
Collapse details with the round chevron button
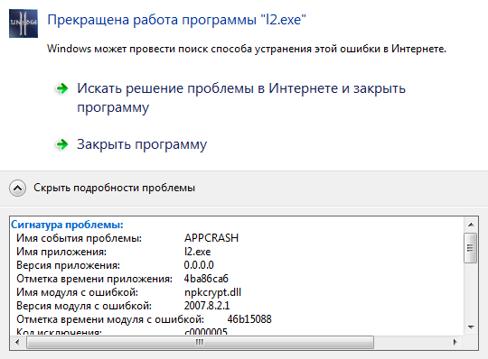pos(18,188)
